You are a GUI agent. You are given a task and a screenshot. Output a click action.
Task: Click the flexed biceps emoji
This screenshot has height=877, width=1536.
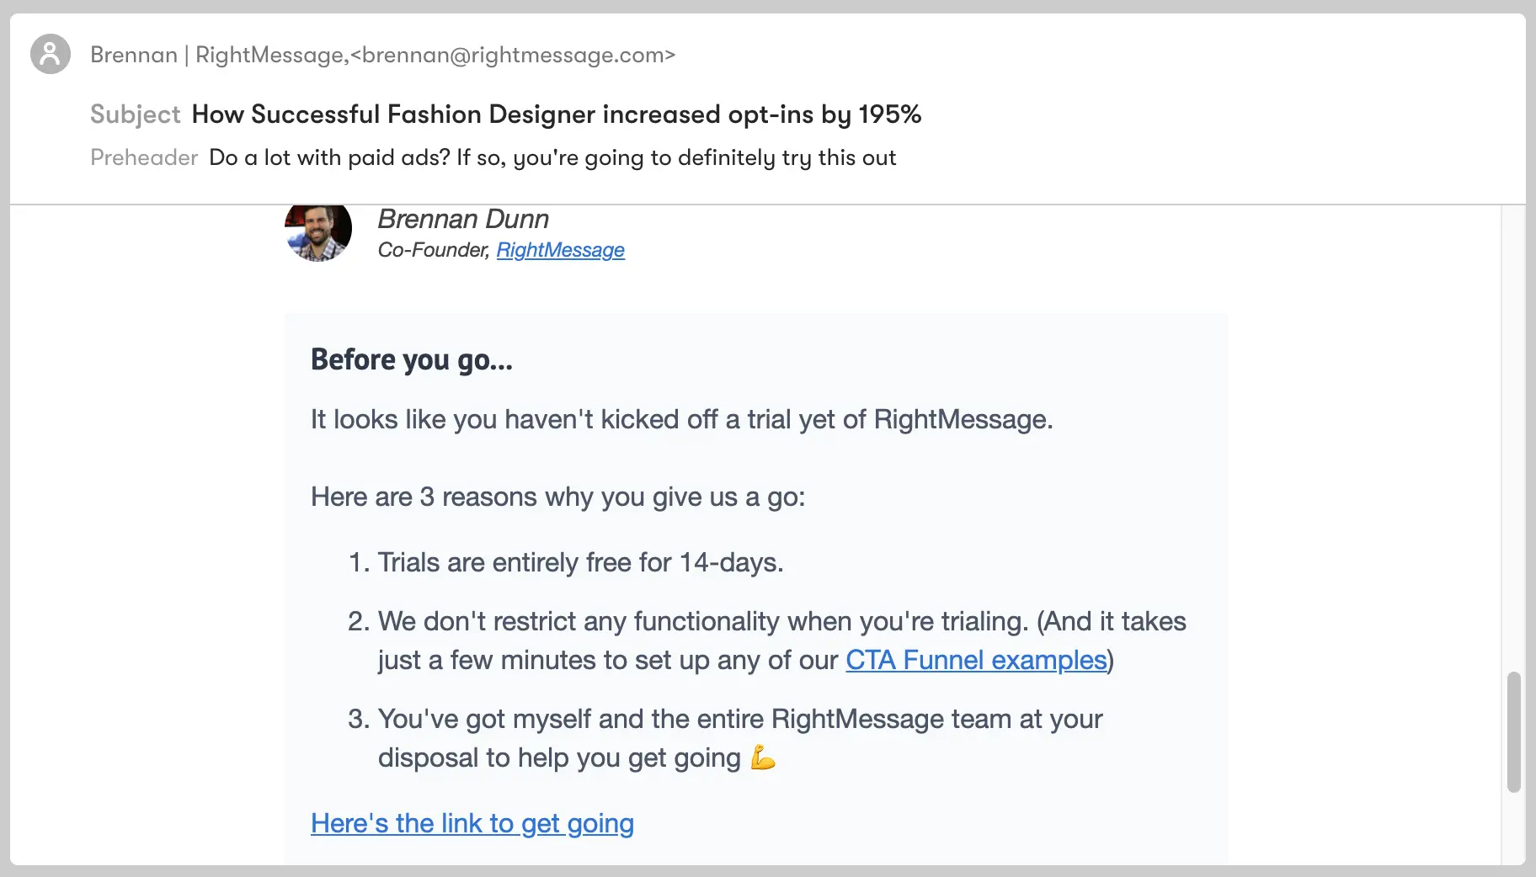(763, 757)
